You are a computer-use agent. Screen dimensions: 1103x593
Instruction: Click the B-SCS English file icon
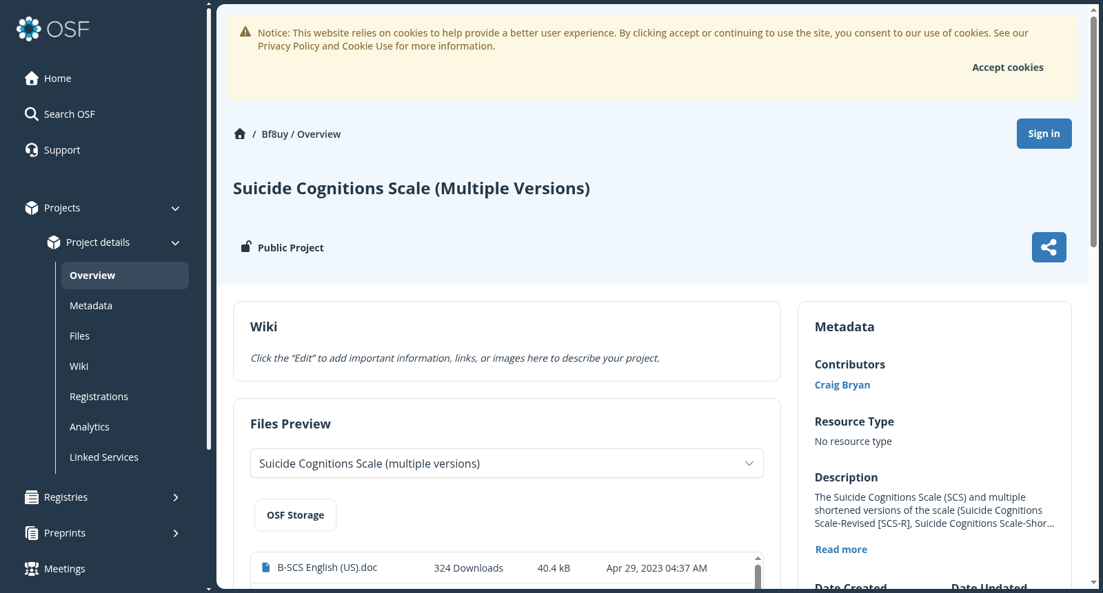(x=266, y=568)
